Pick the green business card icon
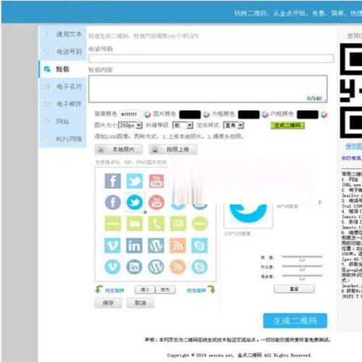This screenshot has height=362, width=362. (x=178, y=224)
